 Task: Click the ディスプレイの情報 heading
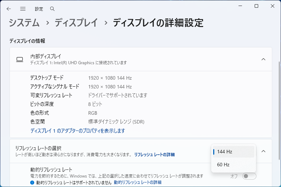pyautogui.click(x=27, y=41)
